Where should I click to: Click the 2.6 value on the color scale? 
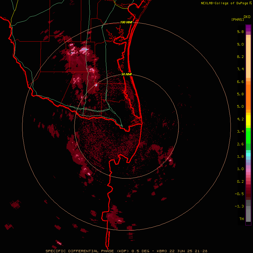point(240,144)
